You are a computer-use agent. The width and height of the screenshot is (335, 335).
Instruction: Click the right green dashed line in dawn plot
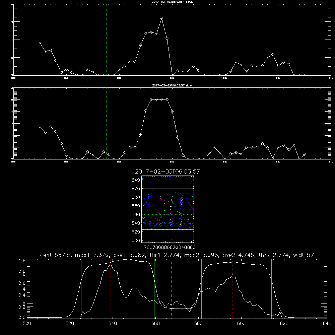(x=185, y=40)
